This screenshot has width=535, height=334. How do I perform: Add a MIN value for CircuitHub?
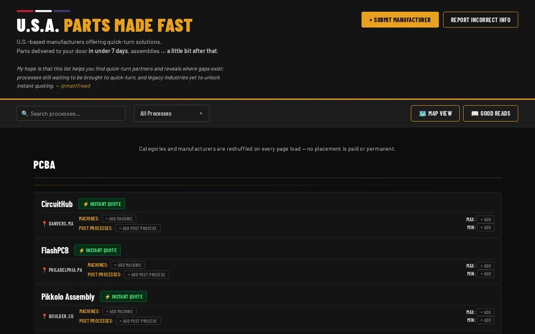(486, 228)
